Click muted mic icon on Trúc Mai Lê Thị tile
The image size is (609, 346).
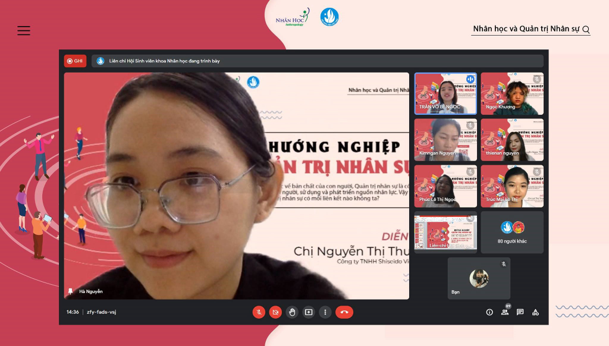pos(537,172)
